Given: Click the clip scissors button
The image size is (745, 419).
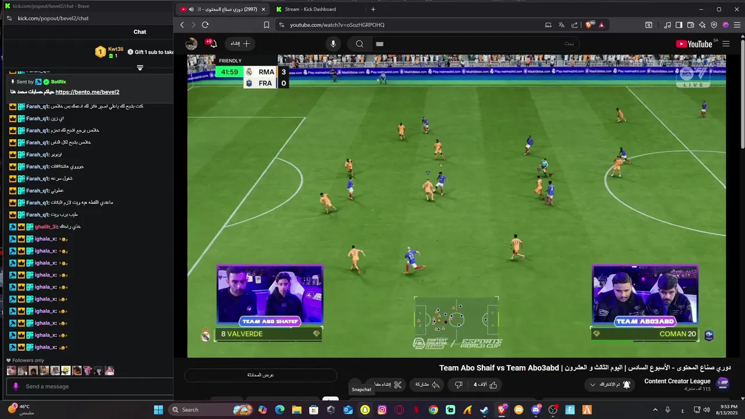Looking at the screenshot, I should [388, 385].
